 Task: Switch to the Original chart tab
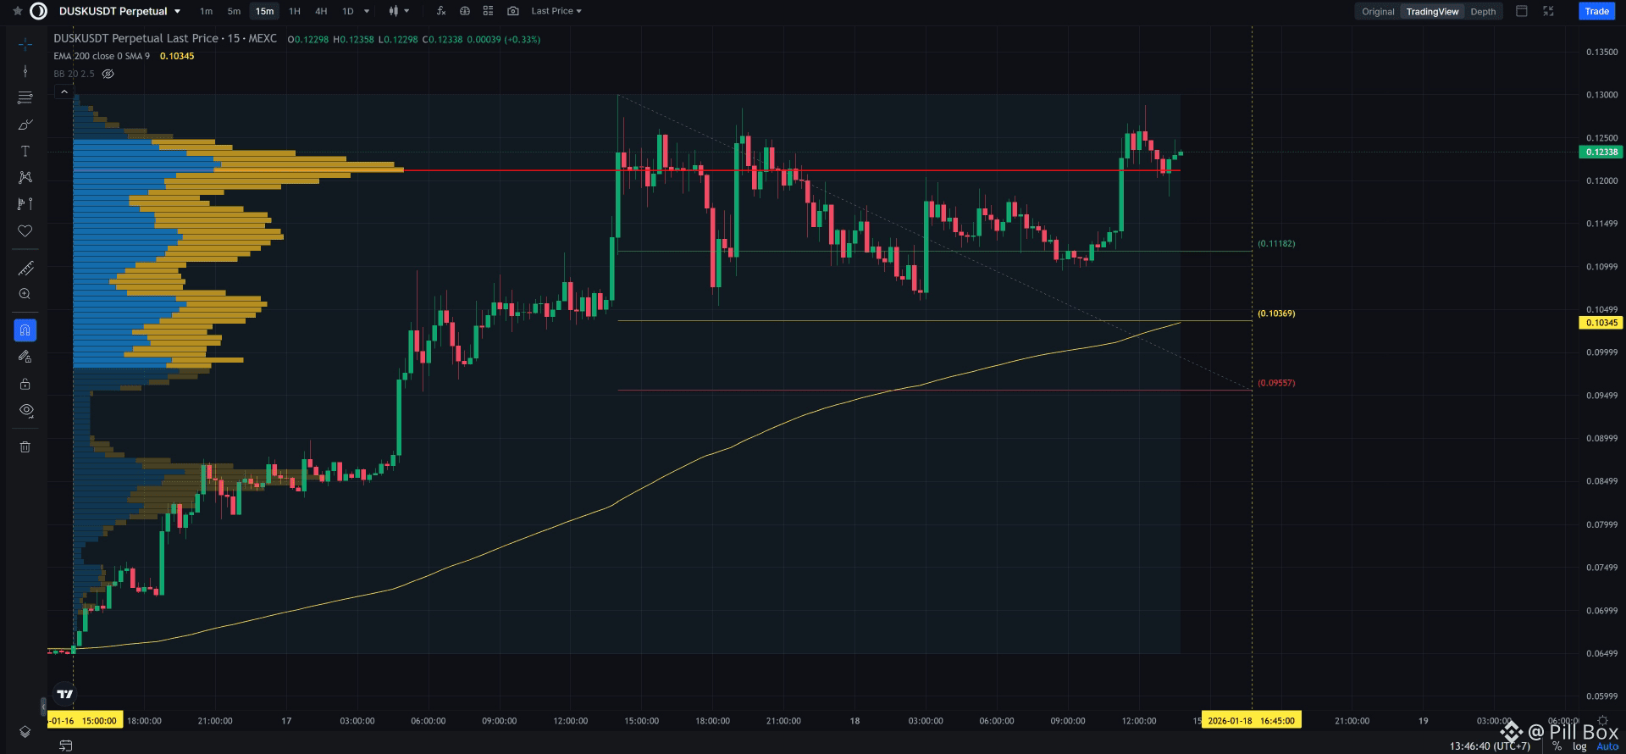tap(1378, 12)
